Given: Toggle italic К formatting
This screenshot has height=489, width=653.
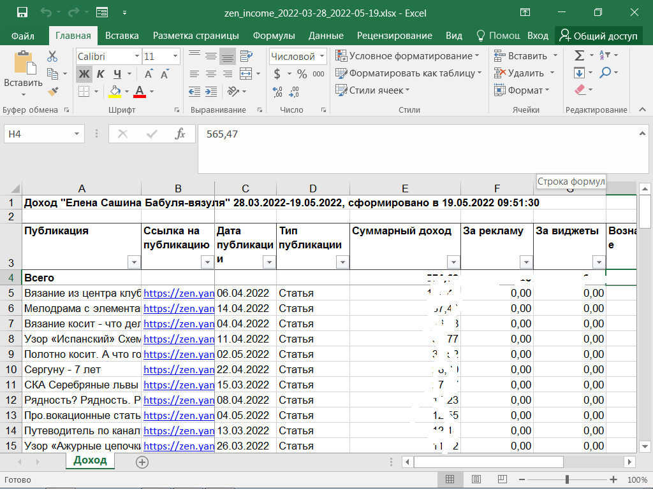Looking at the screenshot, I should tap(100, 74).
